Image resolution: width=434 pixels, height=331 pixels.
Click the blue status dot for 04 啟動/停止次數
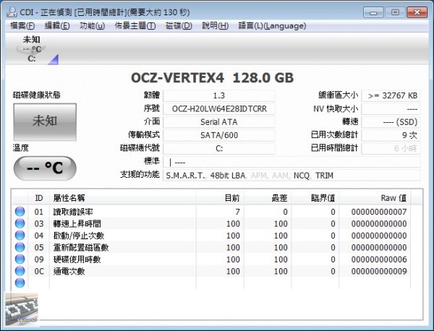(x=20, y=236)
